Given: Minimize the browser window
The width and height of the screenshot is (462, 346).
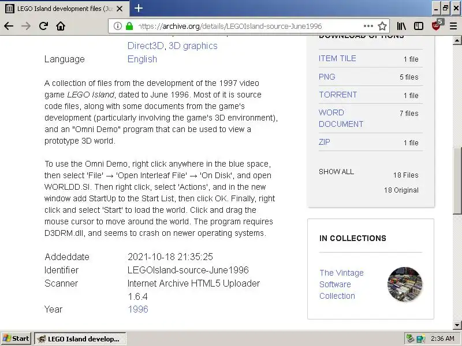Looking at the screenshot, I should [x=436, y=8].
